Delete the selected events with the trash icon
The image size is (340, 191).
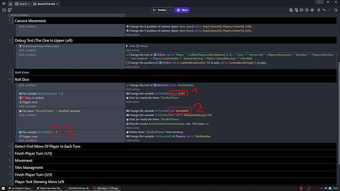click(x=318, y=10)
